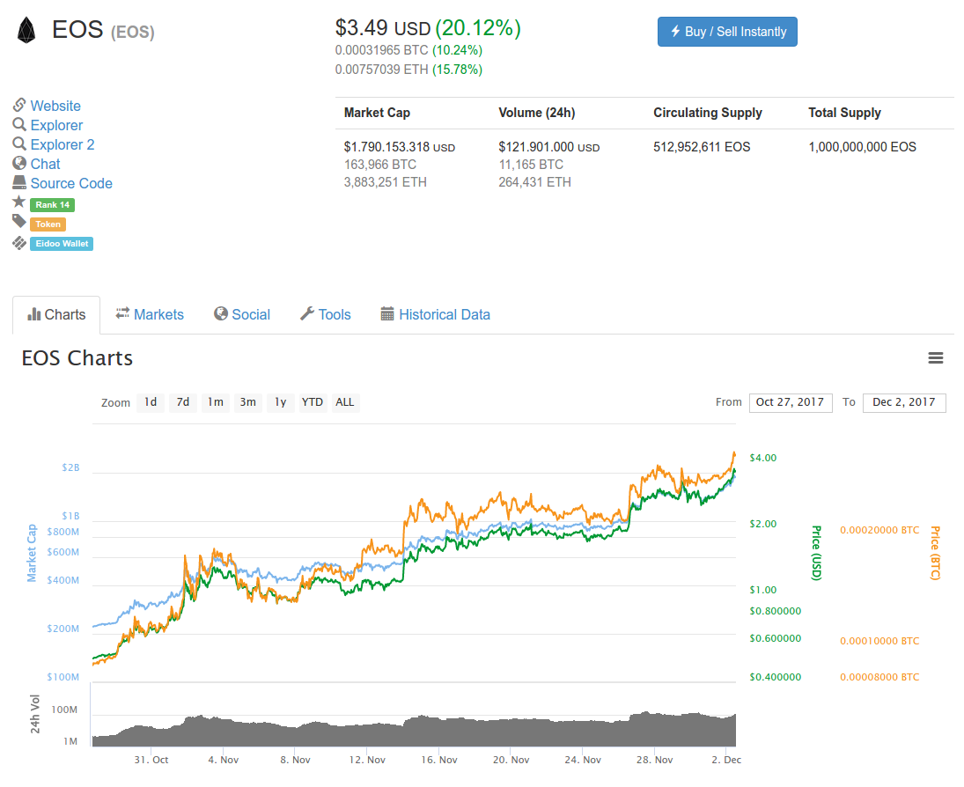Screen dimensions: 964x787
Task: Set chart zoom to 7d
Action: 182,402
